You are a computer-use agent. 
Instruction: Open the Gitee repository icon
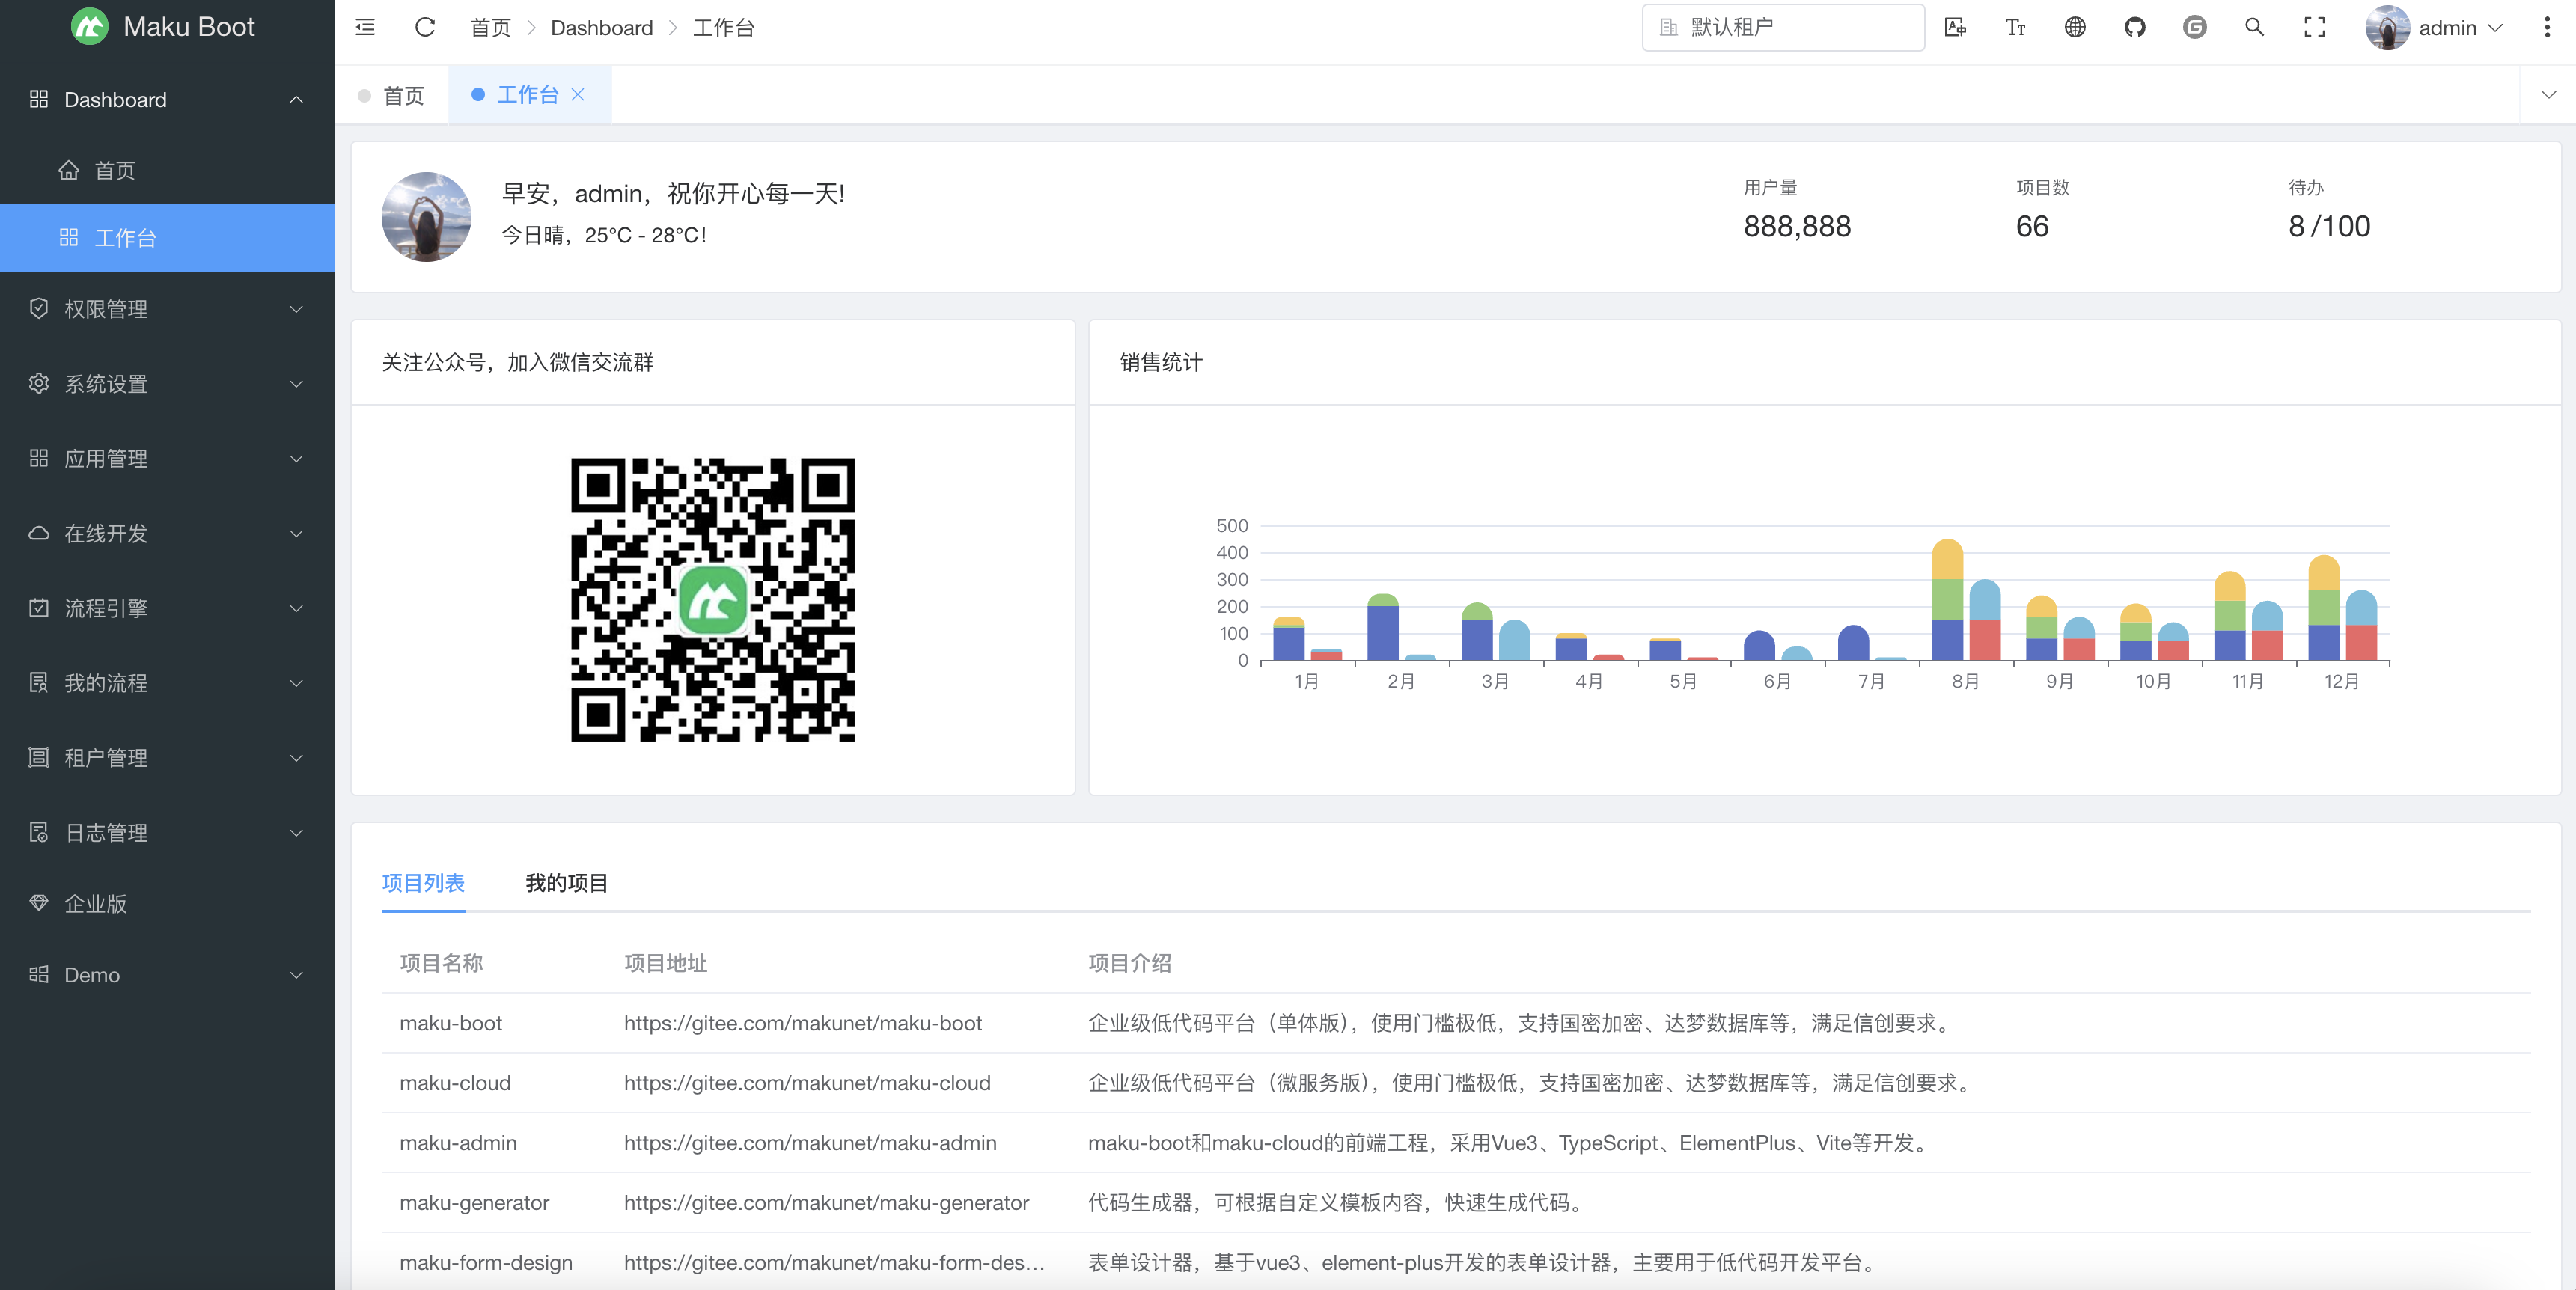point(2195,28)
